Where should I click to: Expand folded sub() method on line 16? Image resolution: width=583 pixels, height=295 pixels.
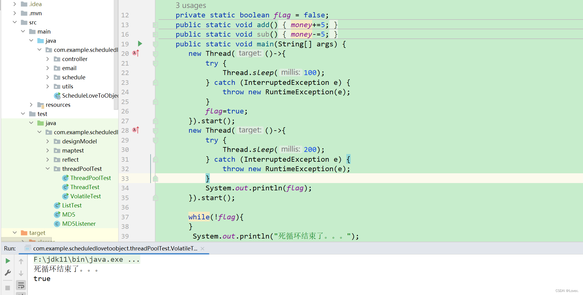coord(155,34)
